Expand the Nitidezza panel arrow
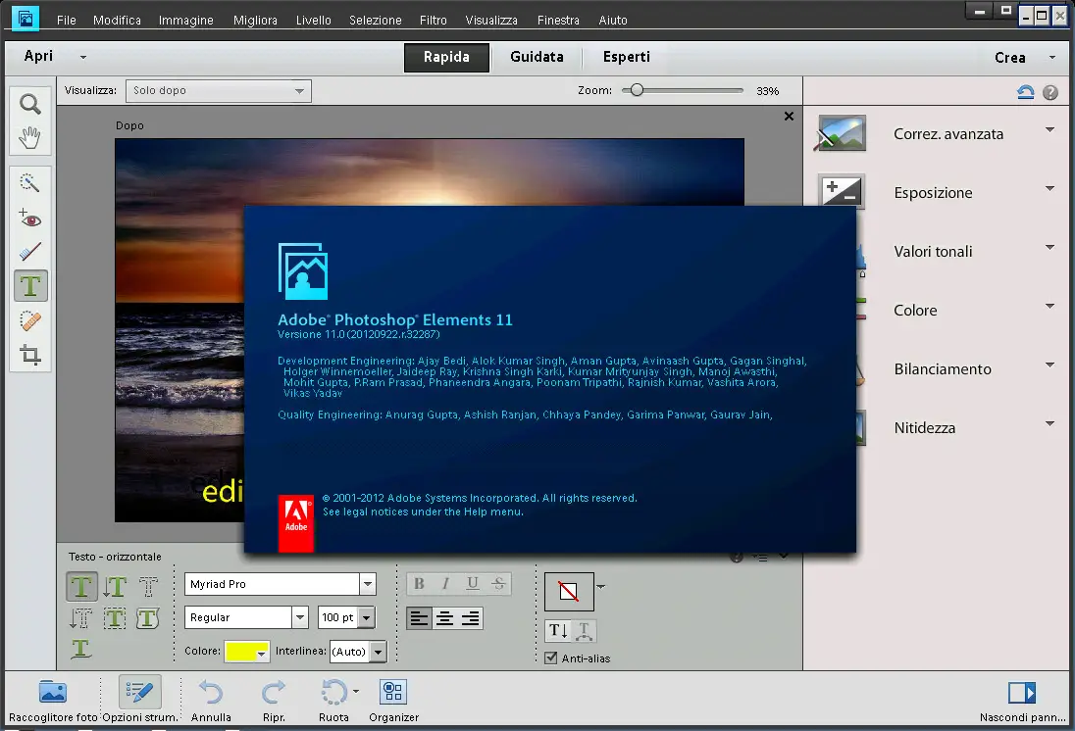 coord(1049,423)
